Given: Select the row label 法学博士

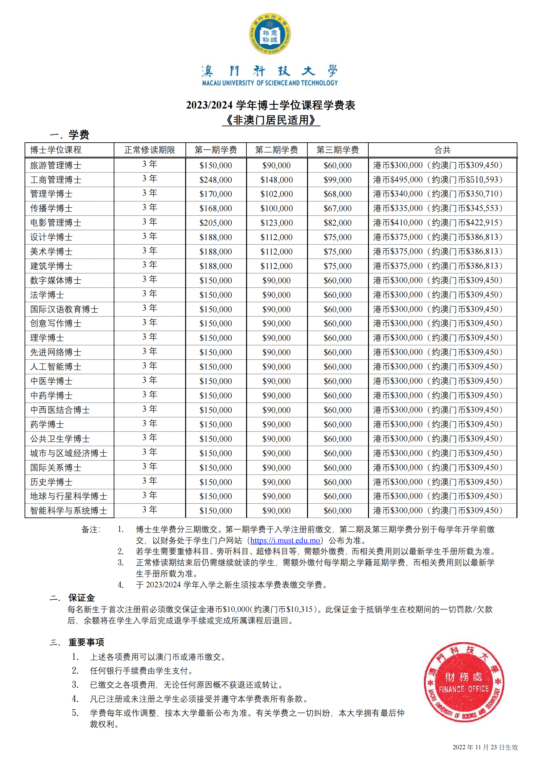Looking at the screenshot, I should click(x=47, y=295).
